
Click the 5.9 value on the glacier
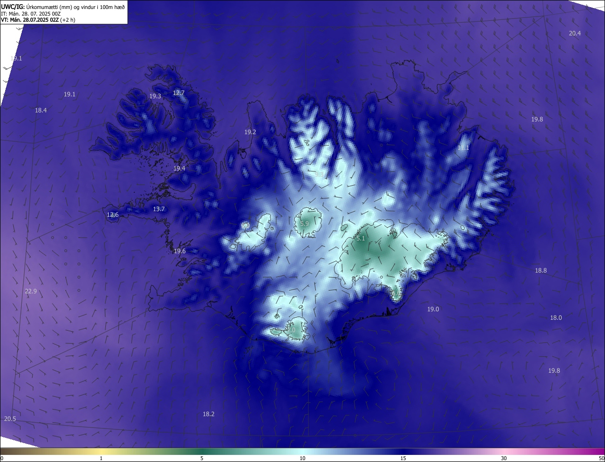pos(304,223)
